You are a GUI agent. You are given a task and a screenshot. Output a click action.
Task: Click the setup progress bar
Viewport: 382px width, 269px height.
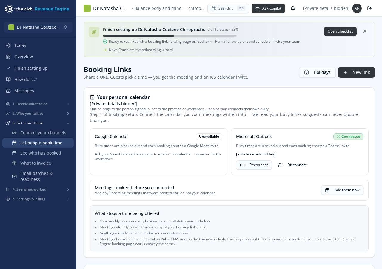[x=170, y=36]
